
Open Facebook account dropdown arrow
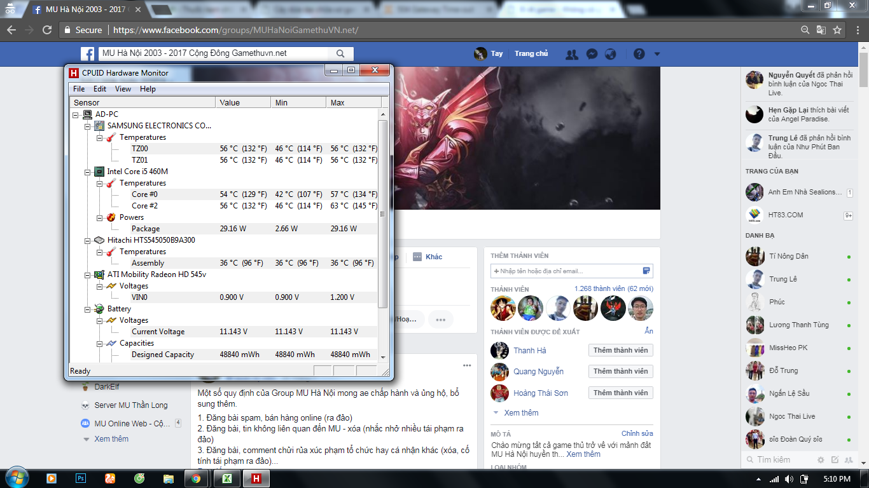click(657, 54)
